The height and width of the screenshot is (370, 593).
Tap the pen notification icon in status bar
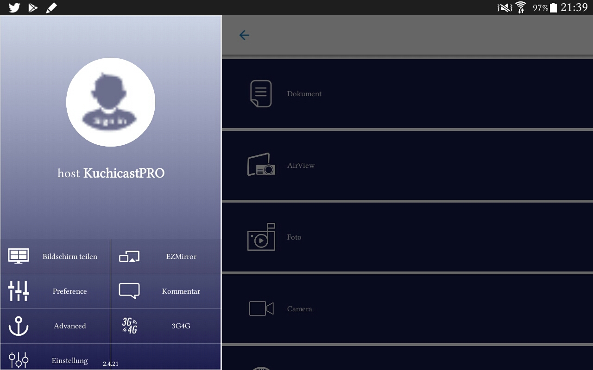(x=51, y=7)
